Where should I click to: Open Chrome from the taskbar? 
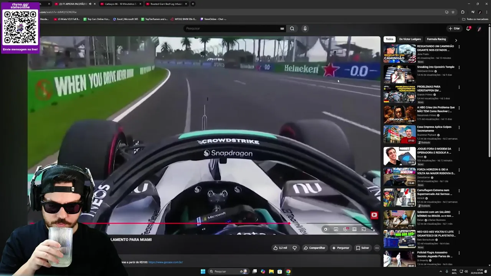point(288,271)
